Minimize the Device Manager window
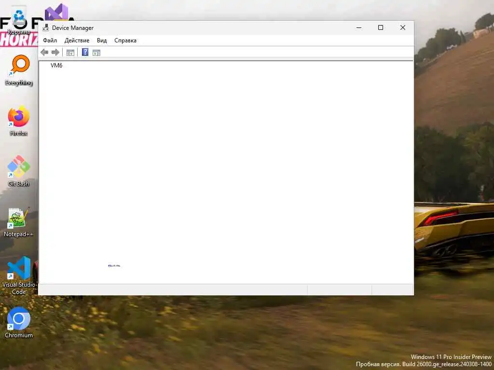 tap(359, 27)
